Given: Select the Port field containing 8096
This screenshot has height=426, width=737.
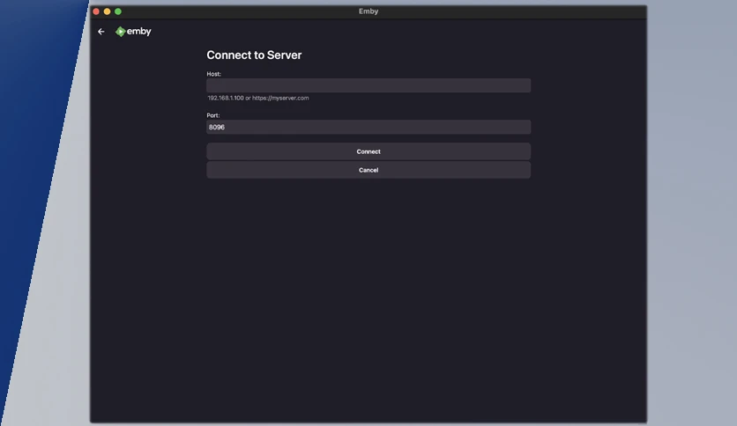Looking at the screenshot, I should pyautogui.click(x=368, y=127).
